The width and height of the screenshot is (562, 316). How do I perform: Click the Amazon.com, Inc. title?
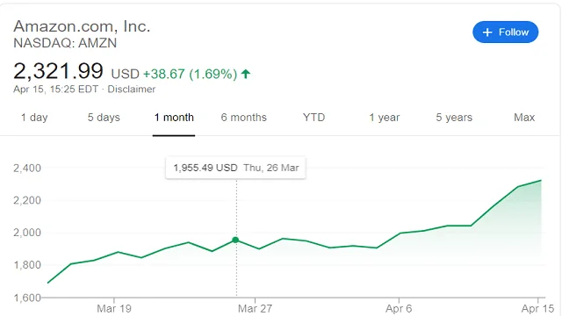click(82, 26)
